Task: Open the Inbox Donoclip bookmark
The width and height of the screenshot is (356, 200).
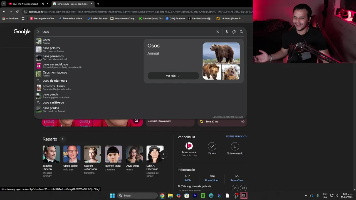Action: tap(229, 19)
